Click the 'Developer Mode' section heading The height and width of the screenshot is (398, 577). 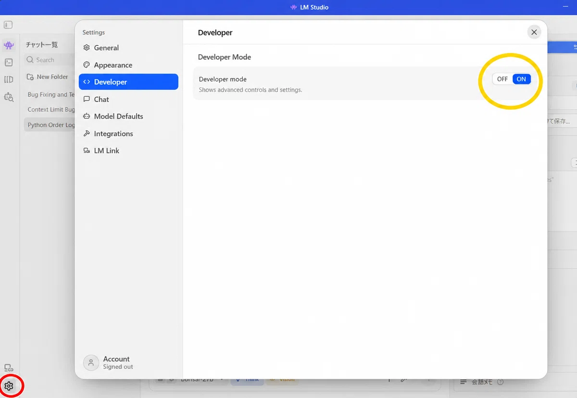225,57
